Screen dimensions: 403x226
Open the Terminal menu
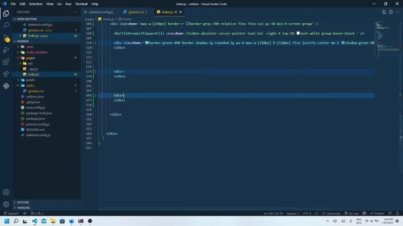[81, 4]
